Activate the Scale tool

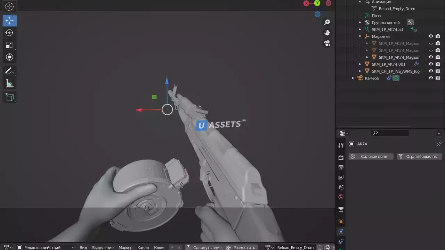9,45
